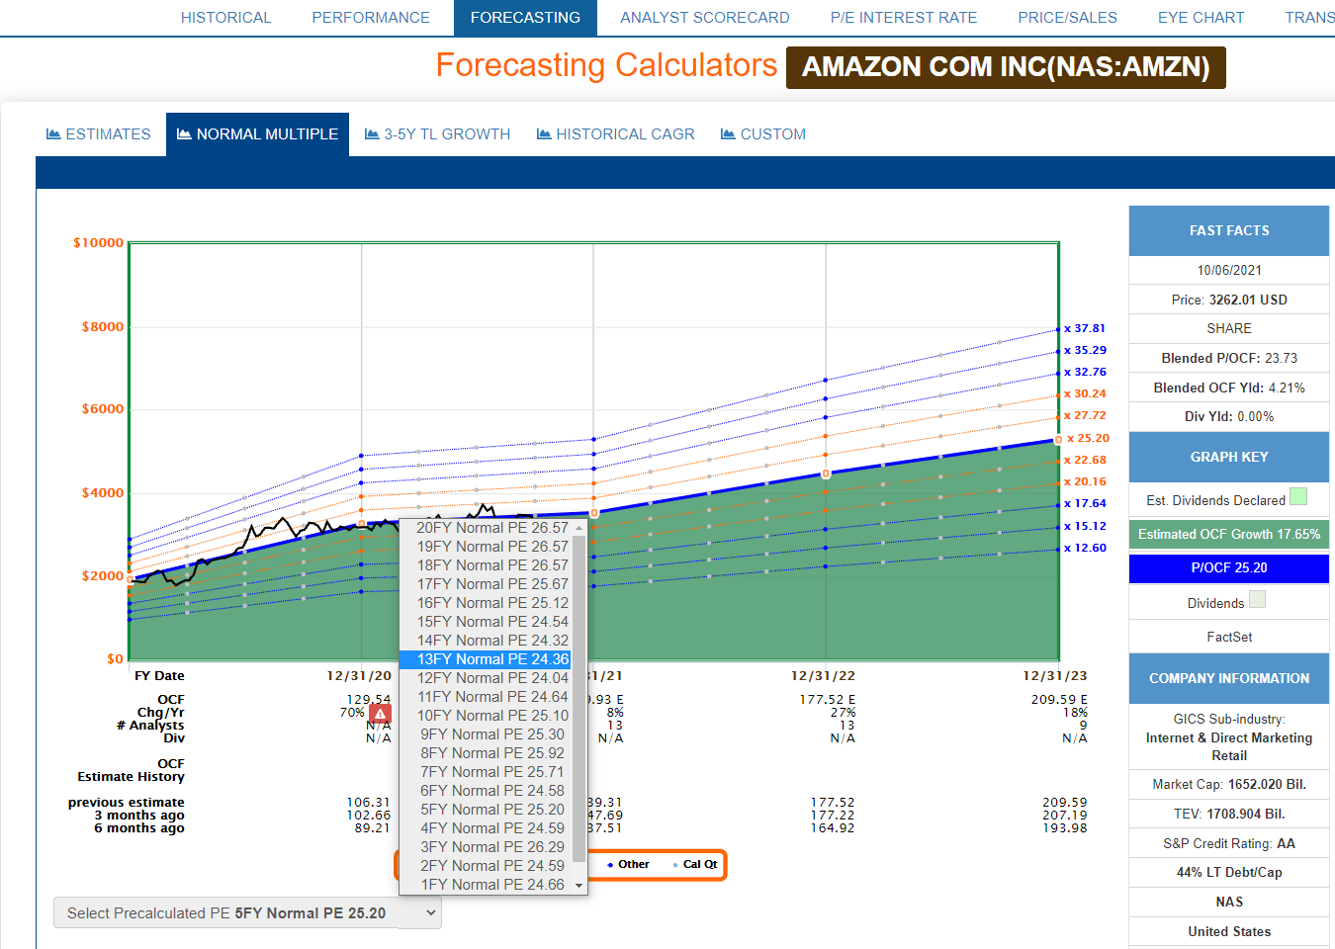This screenshot has width=1335, height=949.
Task: Click chart icon beside NORMAL MULTIPLE
Action: [x=184, y=133]
